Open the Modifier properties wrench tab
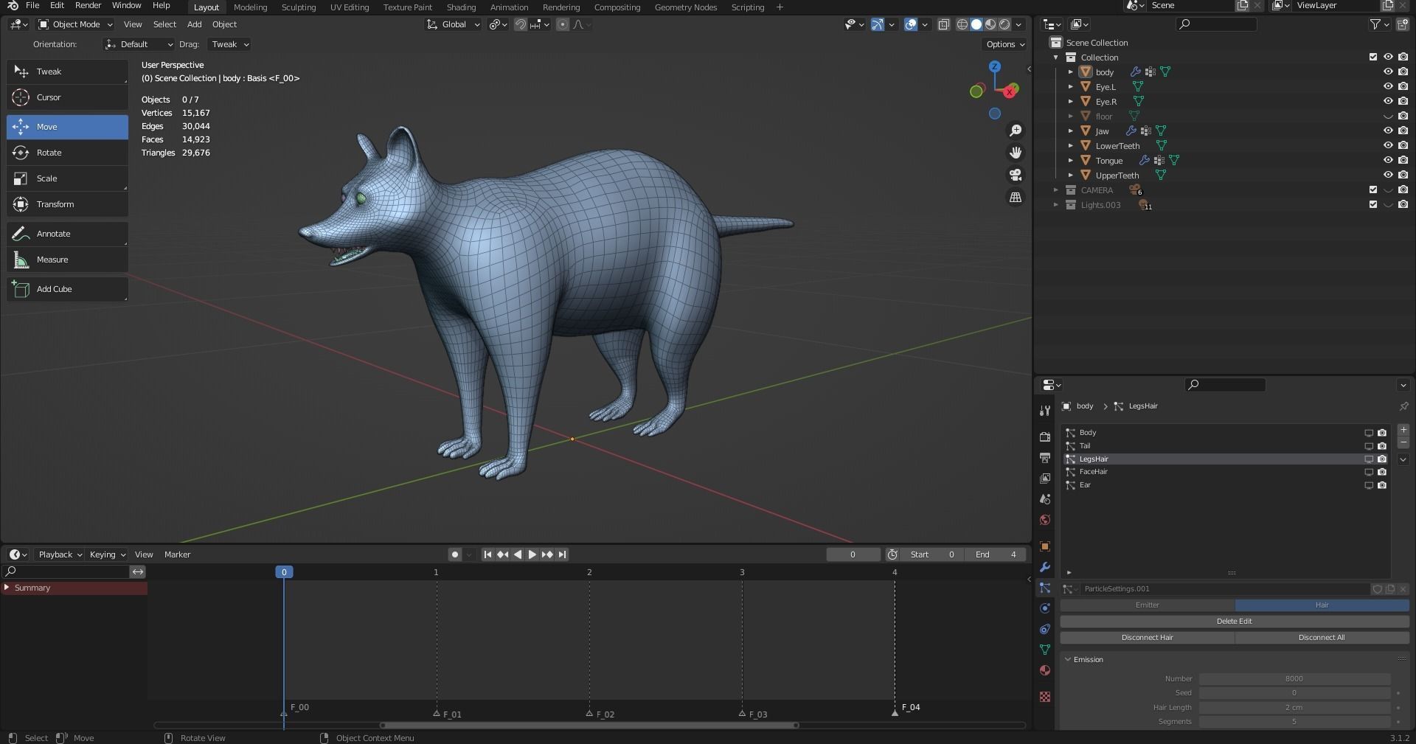 tap(1044, 567)
